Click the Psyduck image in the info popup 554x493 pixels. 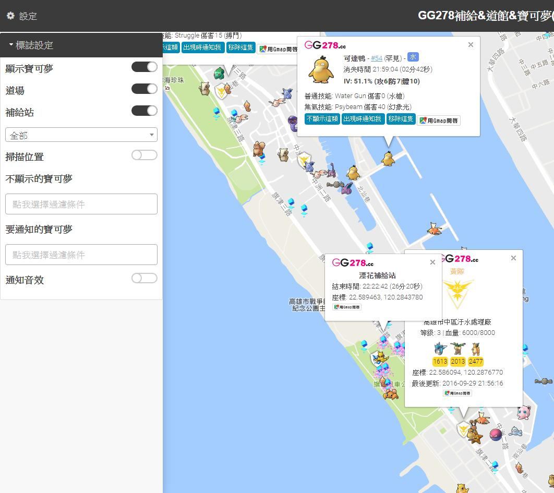(x=321, y=70)
